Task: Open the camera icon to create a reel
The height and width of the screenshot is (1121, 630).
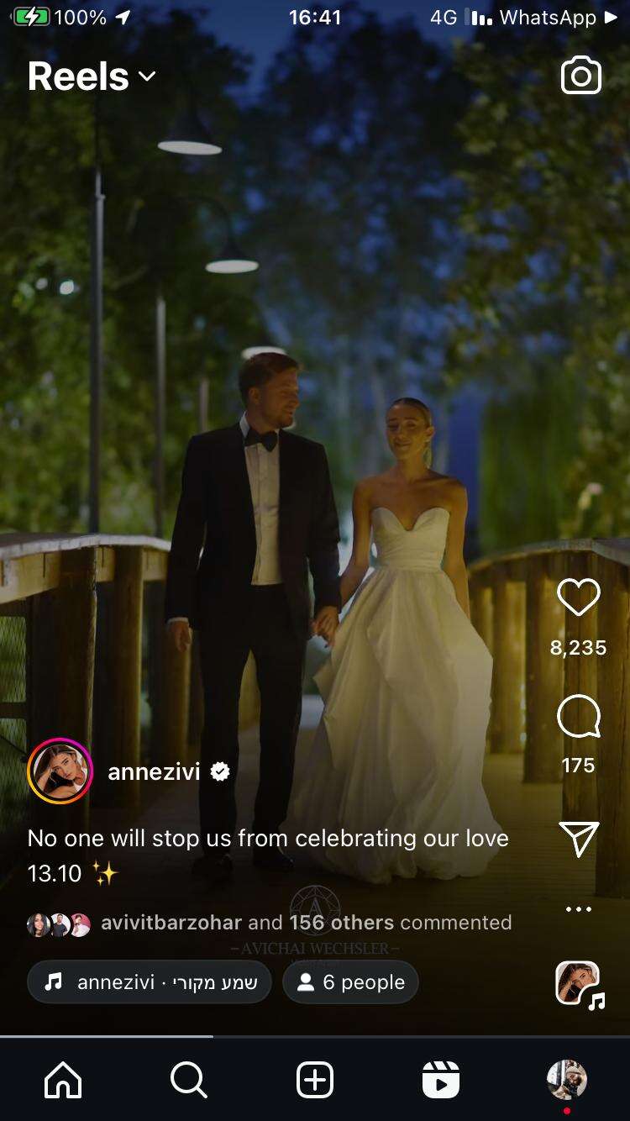Action: [x=580, y=76]
